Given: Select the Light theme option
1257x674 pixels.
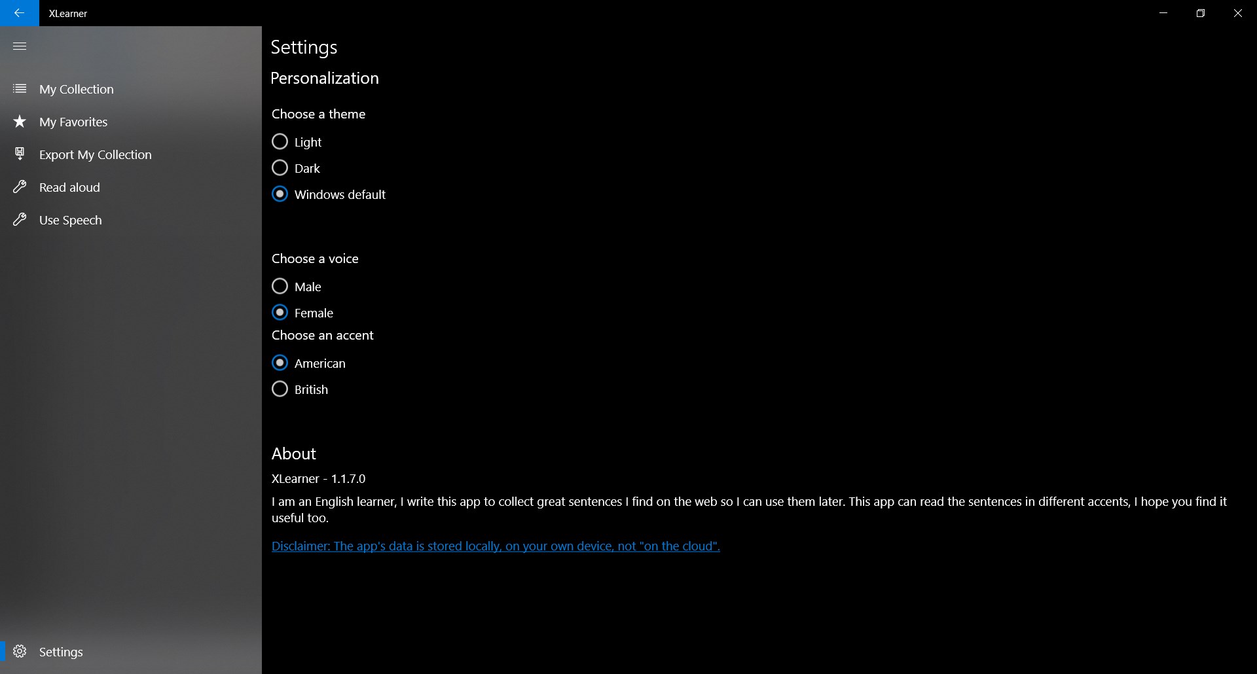Looking at the screenshot, I should tap(280, 142).
